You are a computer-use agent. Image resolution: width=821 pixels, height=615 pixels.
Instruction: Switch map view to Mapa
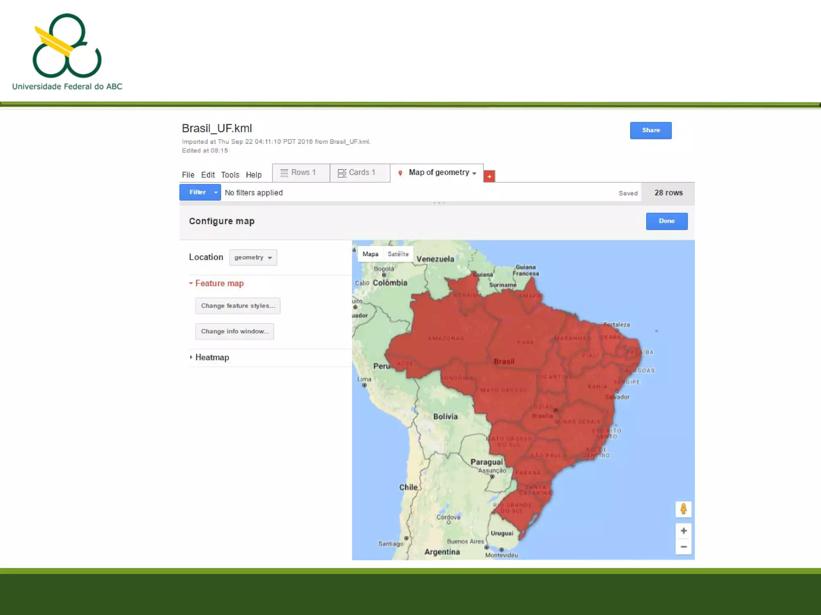(x=370, y=254)
